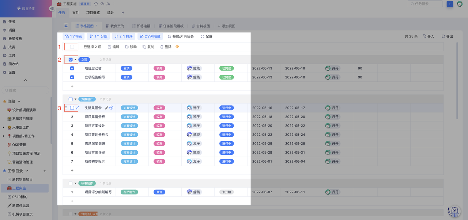Click the sidebar 搜索 search box
The height and width of the screenshot is (220, 468).
pyautogui.click(x=25, y=90)
